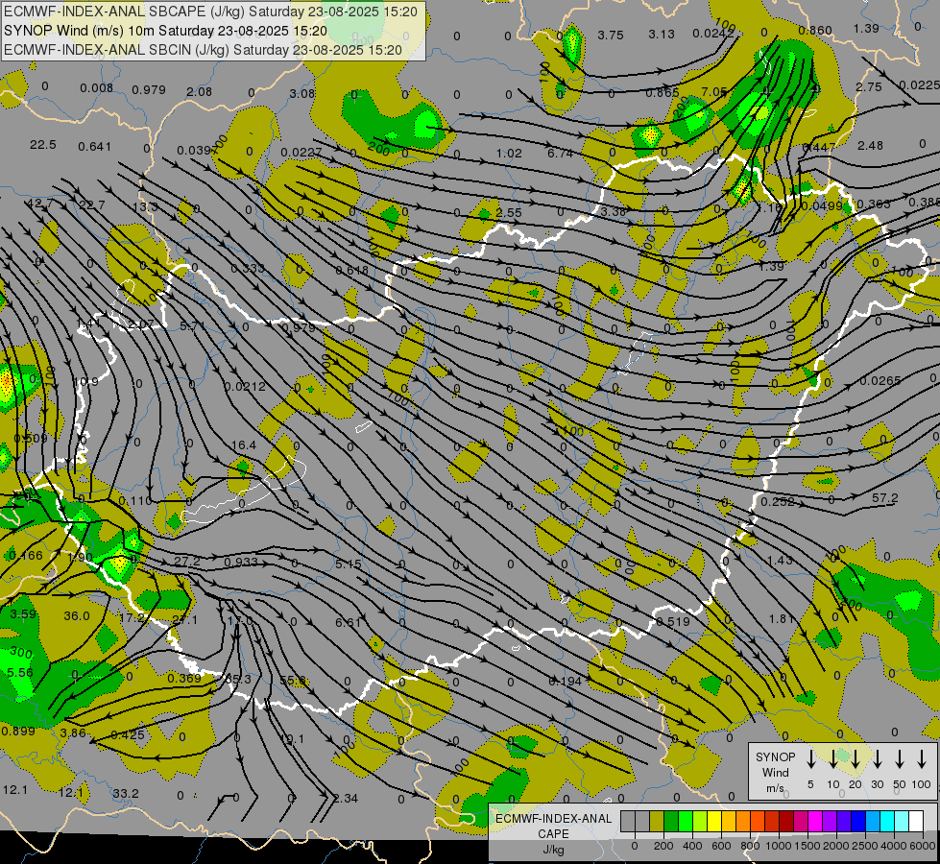Viewport: 940px width, 864px height.
Task: Click the 0.425 value on the map
Action: pos(128,734)
